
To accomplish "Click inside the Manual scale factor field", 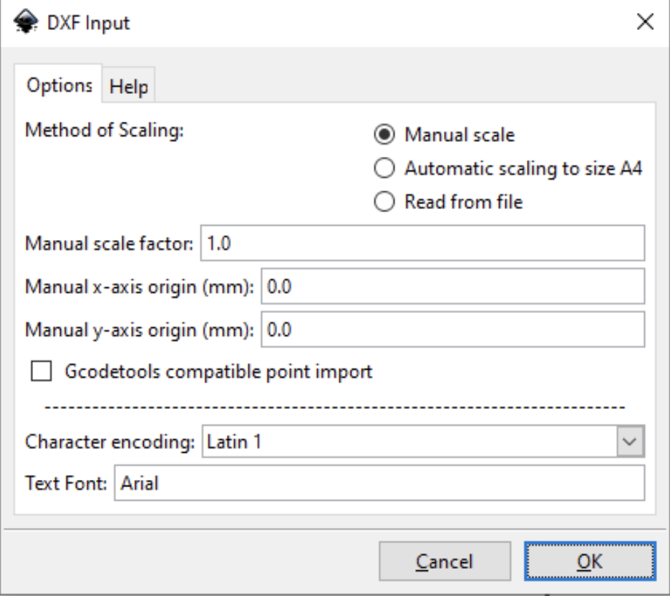I will click(358, 244).
